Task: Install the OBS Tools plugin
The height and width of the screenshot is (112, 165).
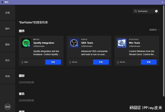Action: pyautogui.click(x=101, y=62)
